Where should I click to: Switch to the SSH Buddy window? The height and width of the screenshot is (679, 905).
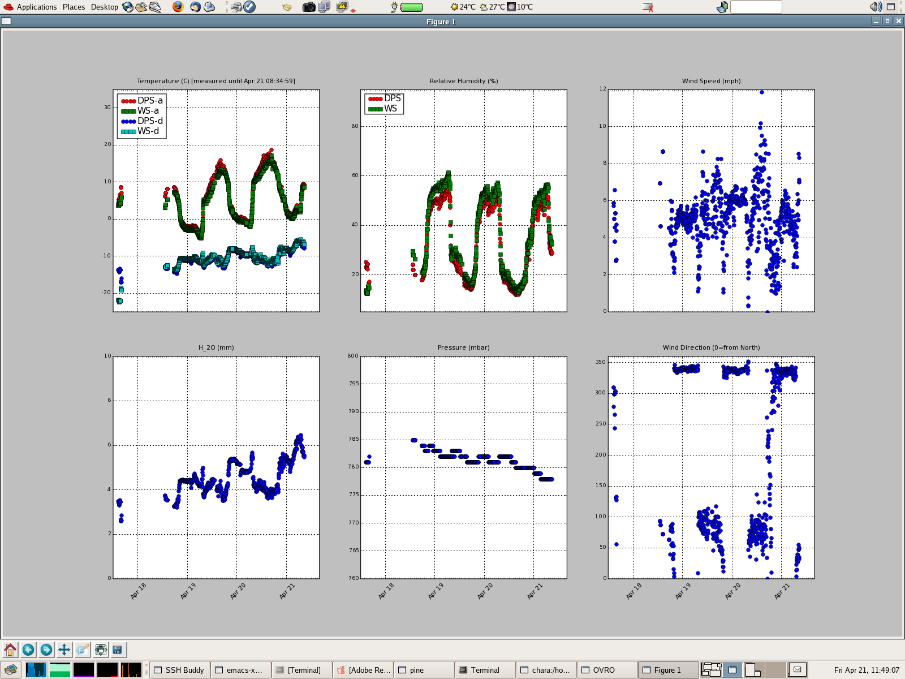pyautogui.click(x=180, y=670)
